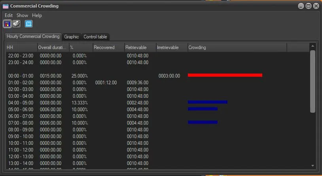
Task: Maximize the Commercial Crowding window
Action: click(x=309, y=6)
